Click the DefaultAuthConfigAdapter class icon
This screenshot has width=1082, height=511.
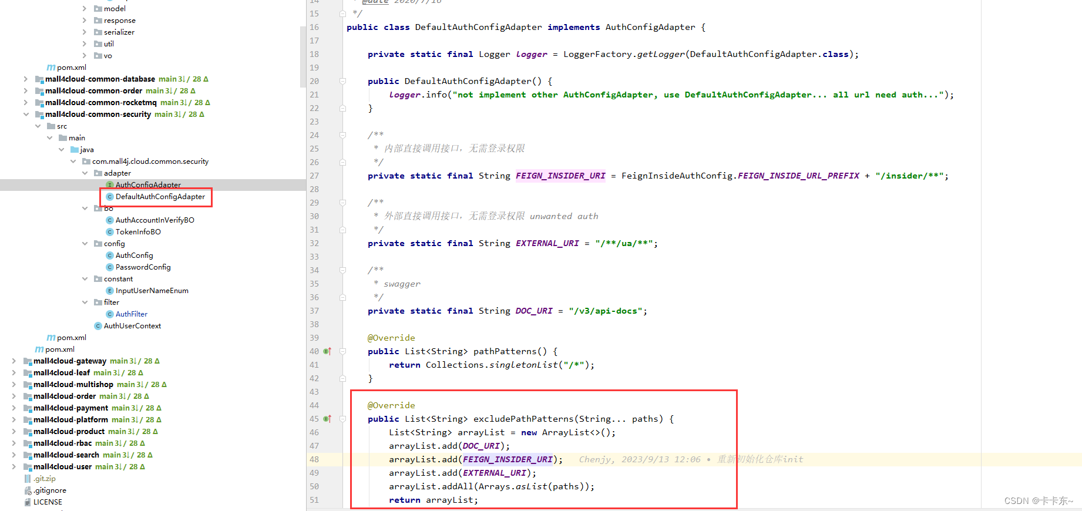point(110,197)
